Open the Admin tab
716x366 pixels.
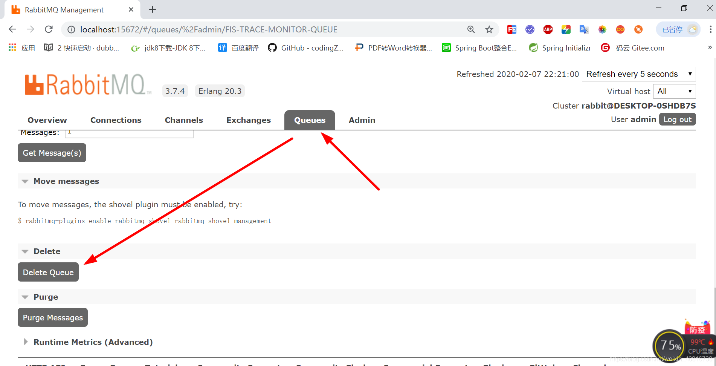(362, 120)
